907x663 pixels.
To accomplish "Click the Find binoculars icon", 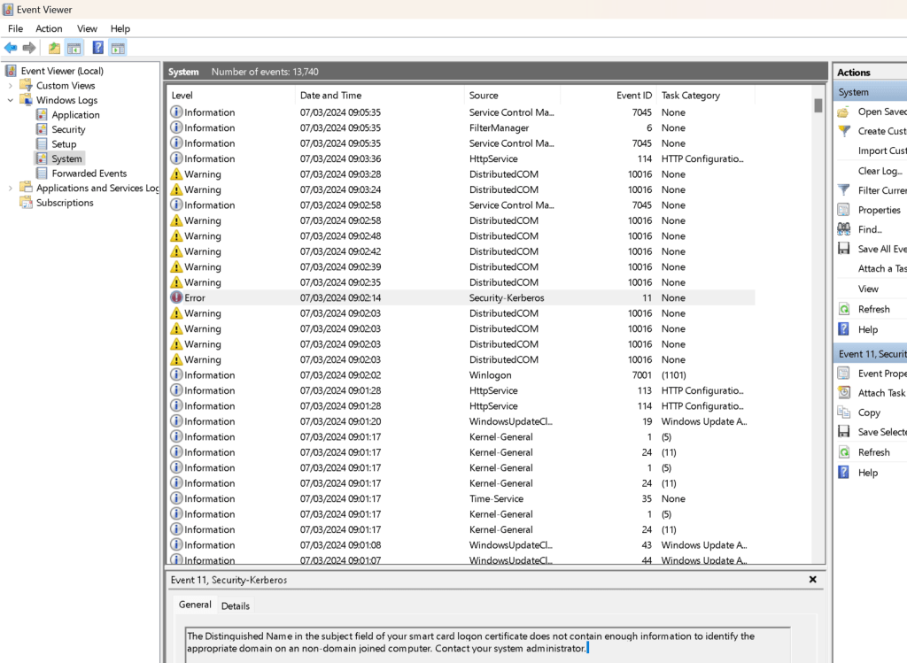I will [844, 229].
